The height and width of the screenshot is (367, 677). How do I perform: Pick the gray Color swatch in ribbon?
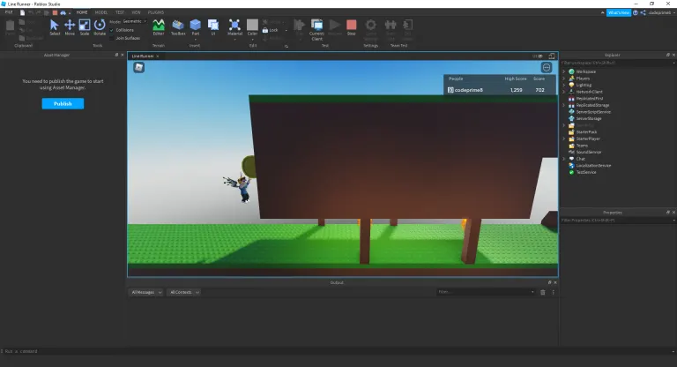(x=253, y=25)
